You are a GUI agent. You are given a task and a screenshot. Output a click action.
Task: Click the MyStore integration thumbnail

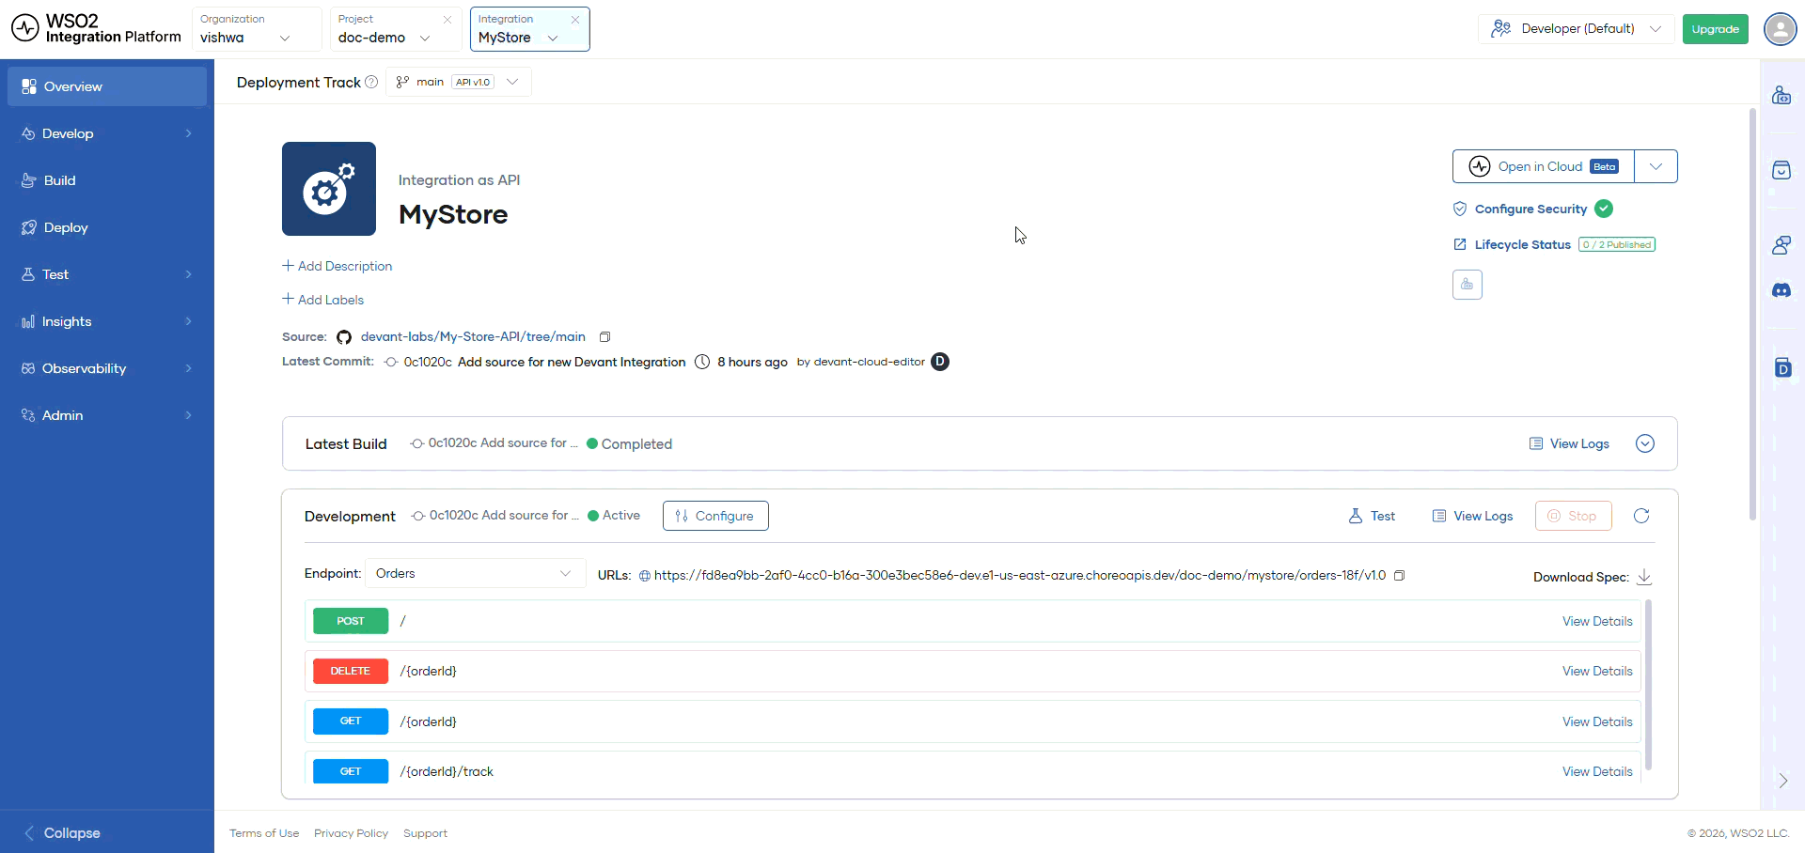pyautogui.click(x=329, y=189)
